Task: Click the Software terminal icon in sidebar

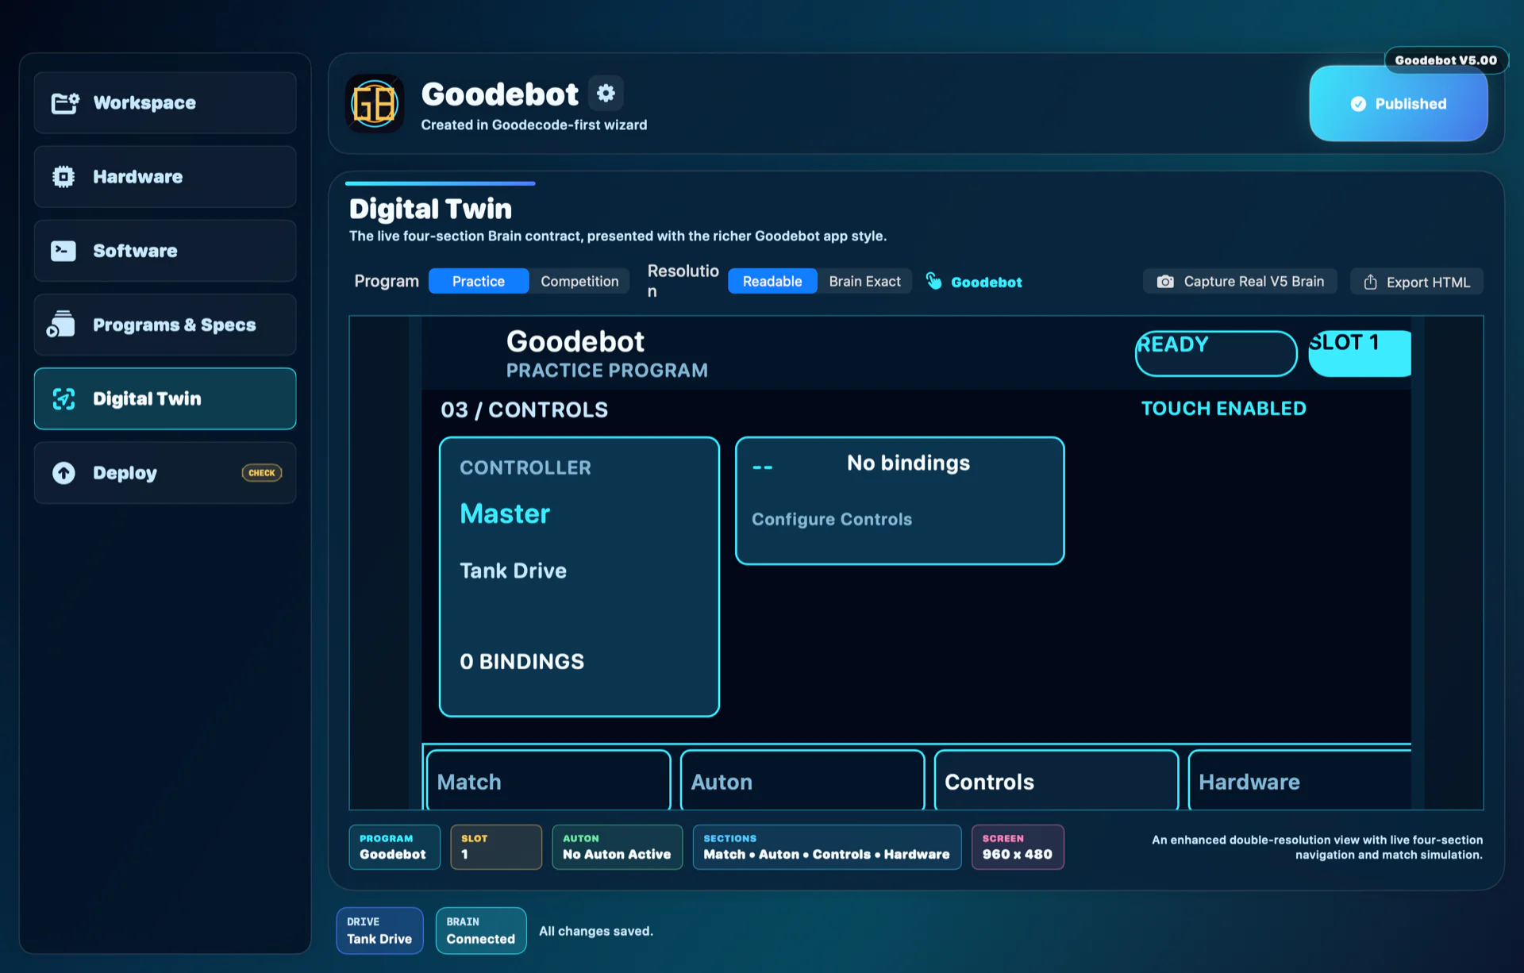Action: pyautogui.click(x=63, y=251)
